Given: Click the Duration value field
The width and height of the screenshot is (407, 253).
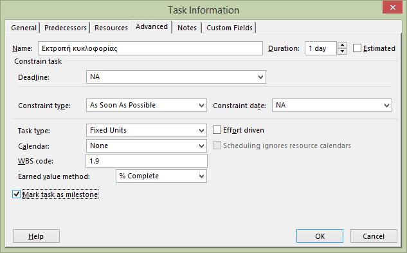Looking at the screenshot, I should (x=321, y=48).
